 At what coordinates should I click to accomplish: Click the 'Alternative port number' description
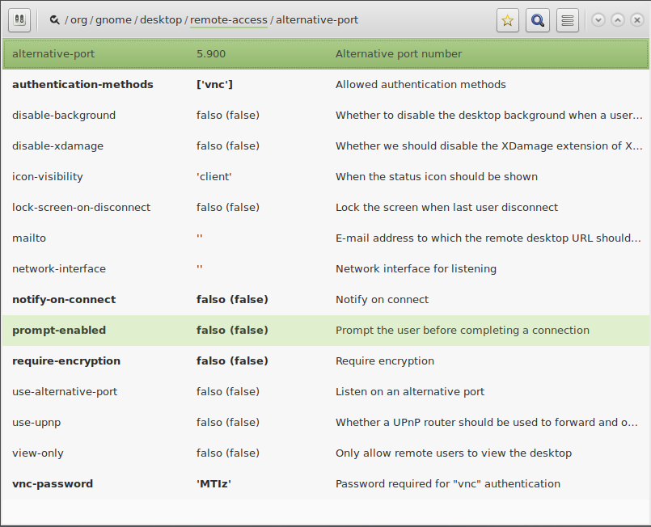pyautogui.click(x=399, y=54)
